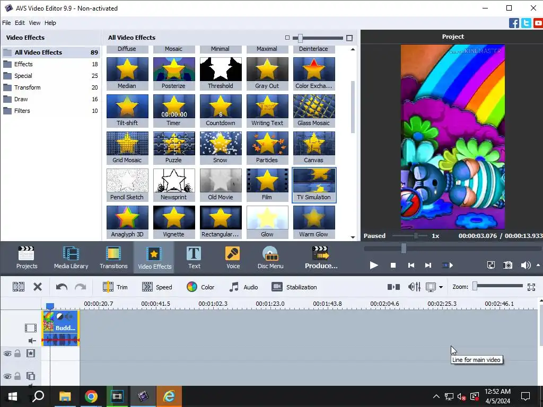Select the Filters folder
Image resolution: width=543 pixels, height=407 pixels.
[50, 111]
